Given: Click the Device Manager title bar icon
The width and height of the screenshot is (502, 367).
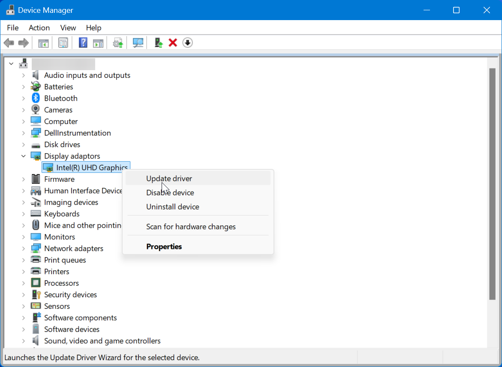Looking at the screenshot, I should coord(10,10).
